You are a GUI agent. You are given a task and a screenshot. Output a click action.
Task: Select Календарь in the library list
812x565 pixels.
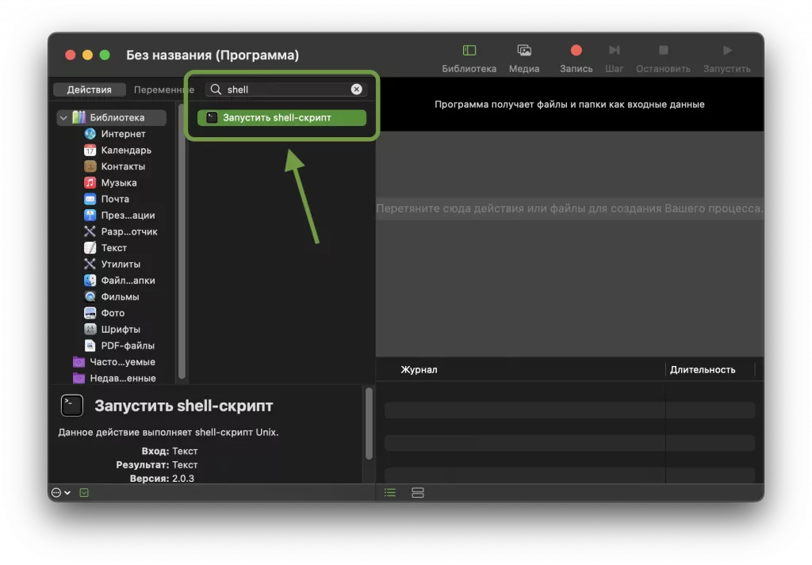click(125, 151)
